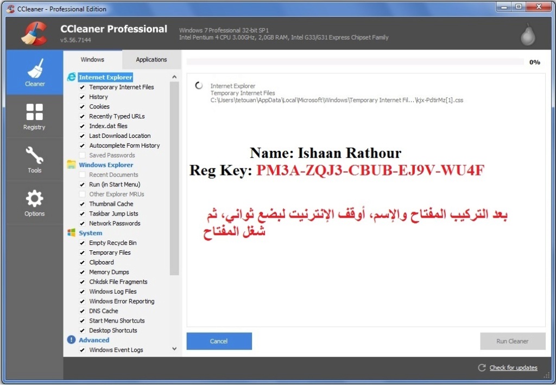Open the Cleaner section in sidebar

tap(34, 72)
